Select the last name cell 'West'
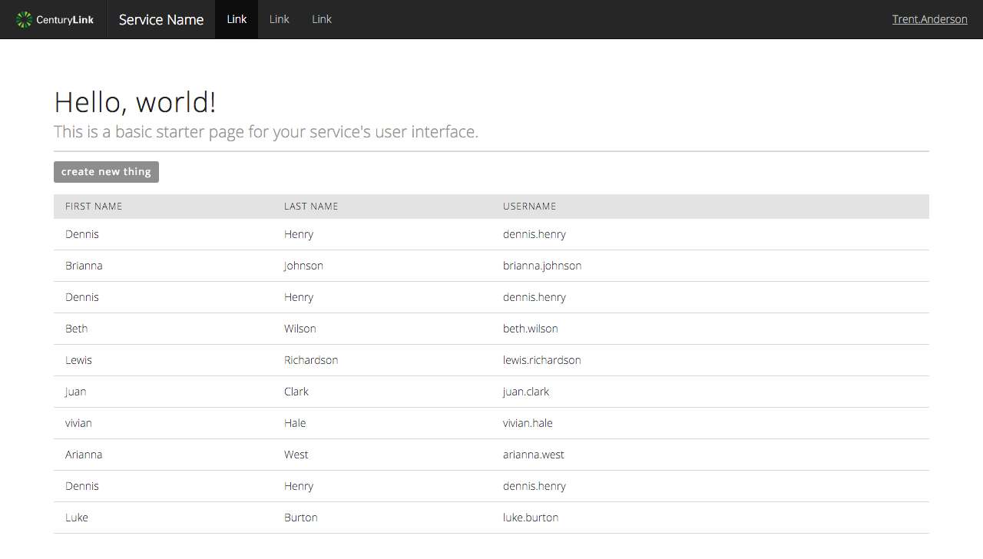 pos(296,455)
